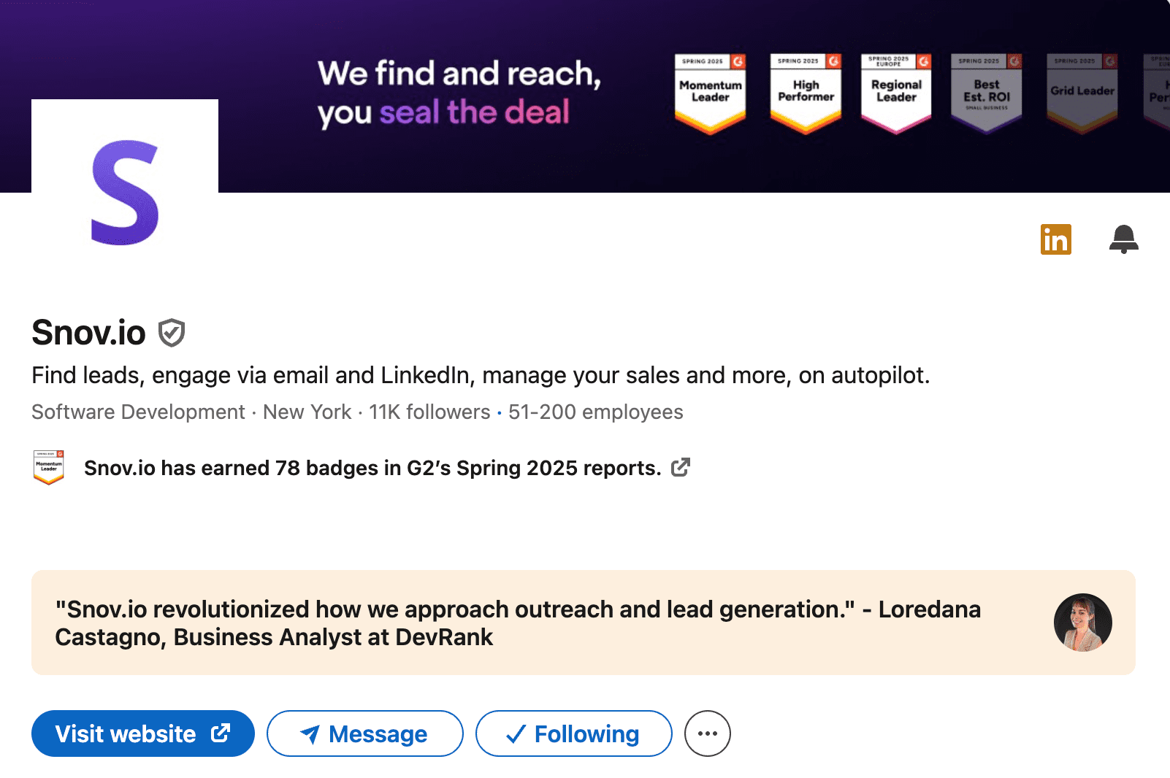This screenshot has width=1170, height=778.
Task: Click the LinkedIn logo icon
Action: (x=1055, y=239)
